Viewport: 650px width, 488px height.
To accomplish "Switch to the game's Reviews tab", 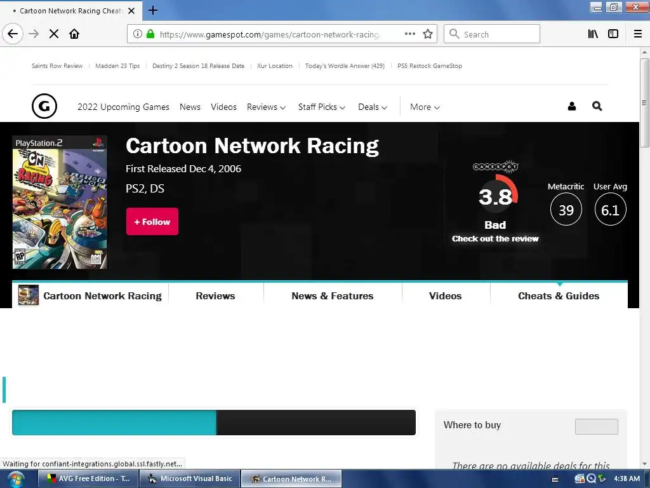I will [x=216, y=295].
